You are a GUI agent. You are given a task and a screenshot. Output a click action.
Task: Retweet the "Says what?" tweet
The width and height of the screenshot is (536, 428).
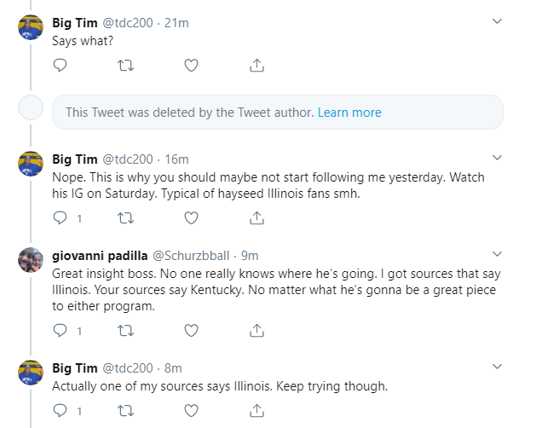point(125,65)
